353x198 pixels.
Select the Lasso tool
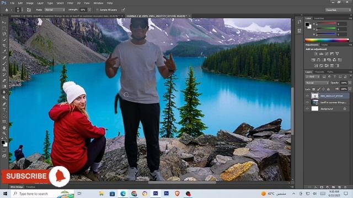tap(4, 34)
